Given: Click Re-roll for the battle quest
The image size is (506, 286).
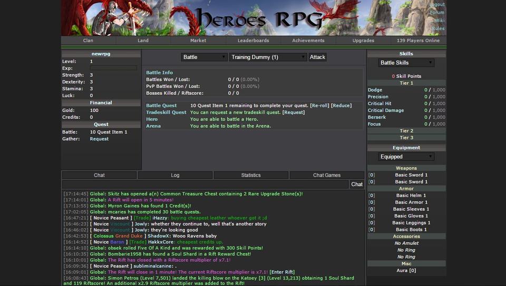Looking at the screenshot, I should [x=319, y=105].
